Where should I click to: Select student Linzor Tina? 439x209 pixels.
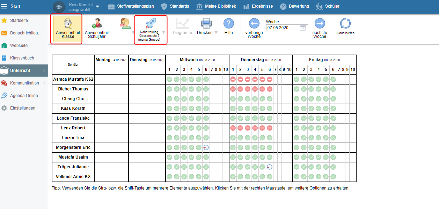pos(73,138)
